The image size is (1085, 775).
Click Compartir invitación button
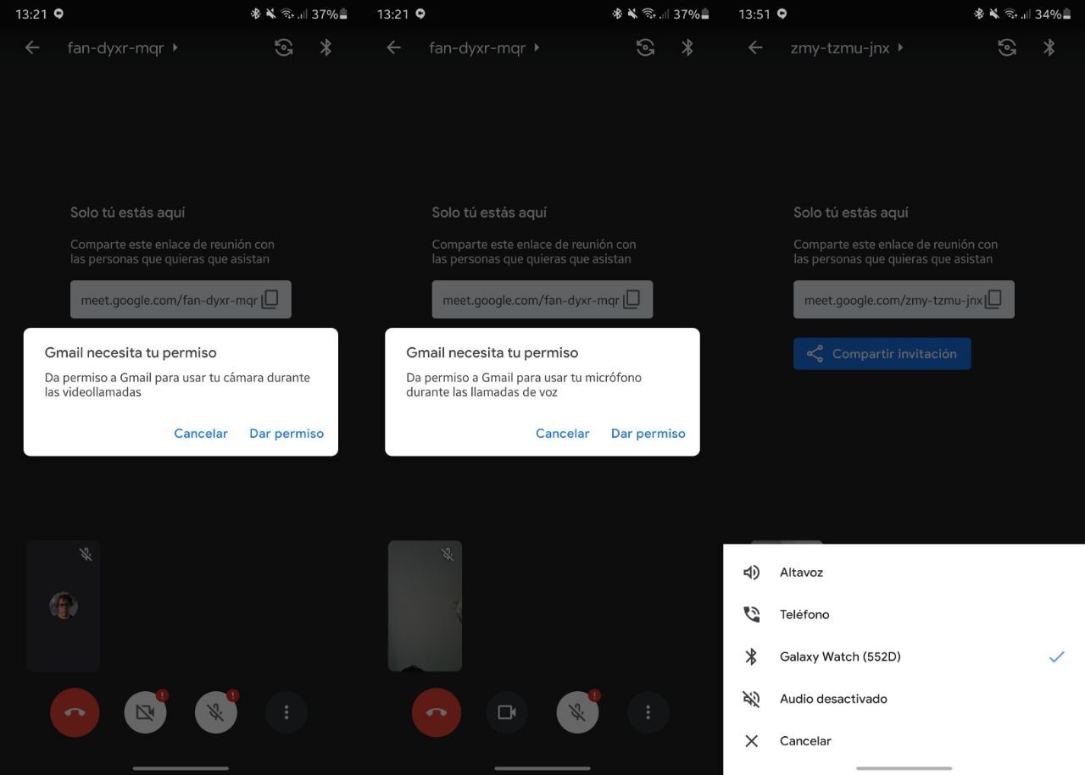[x=882, y=354]
